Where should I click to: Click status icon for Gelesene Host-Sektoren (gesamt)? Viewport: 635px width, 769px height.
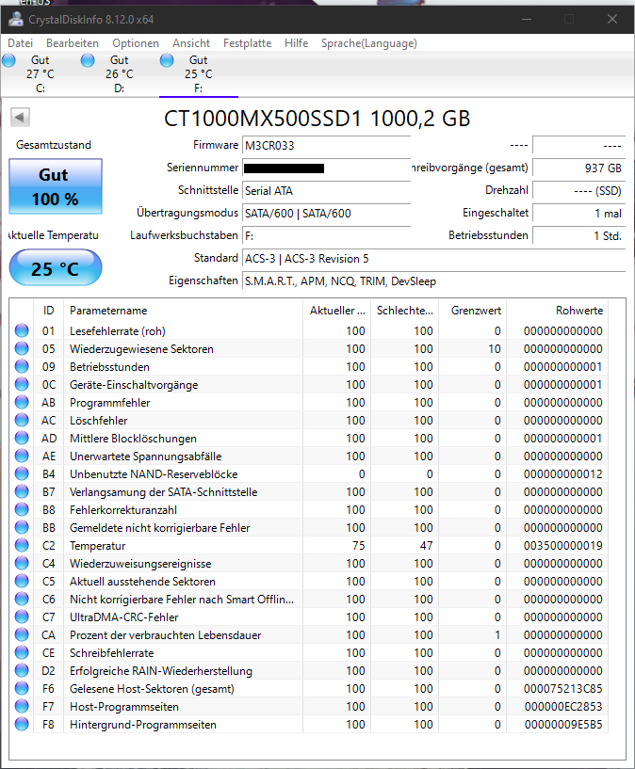click(x=22, y=689)
